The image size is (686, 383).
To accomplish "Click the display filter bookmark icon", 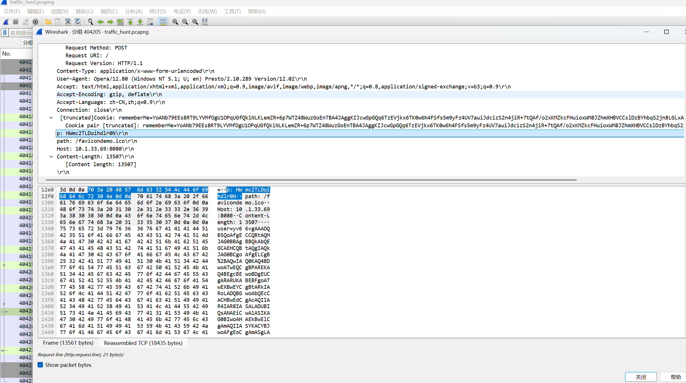I will tap(5, 33).
